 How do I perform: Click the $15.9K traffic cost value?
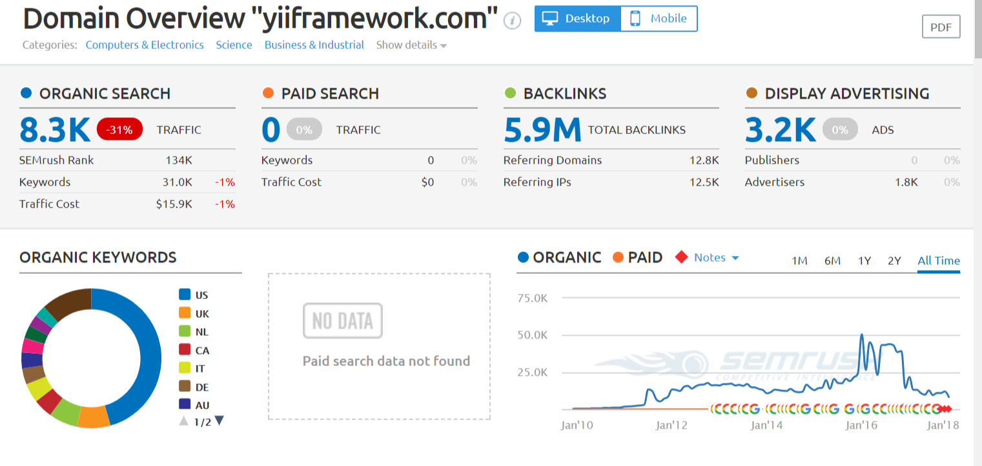174,204
